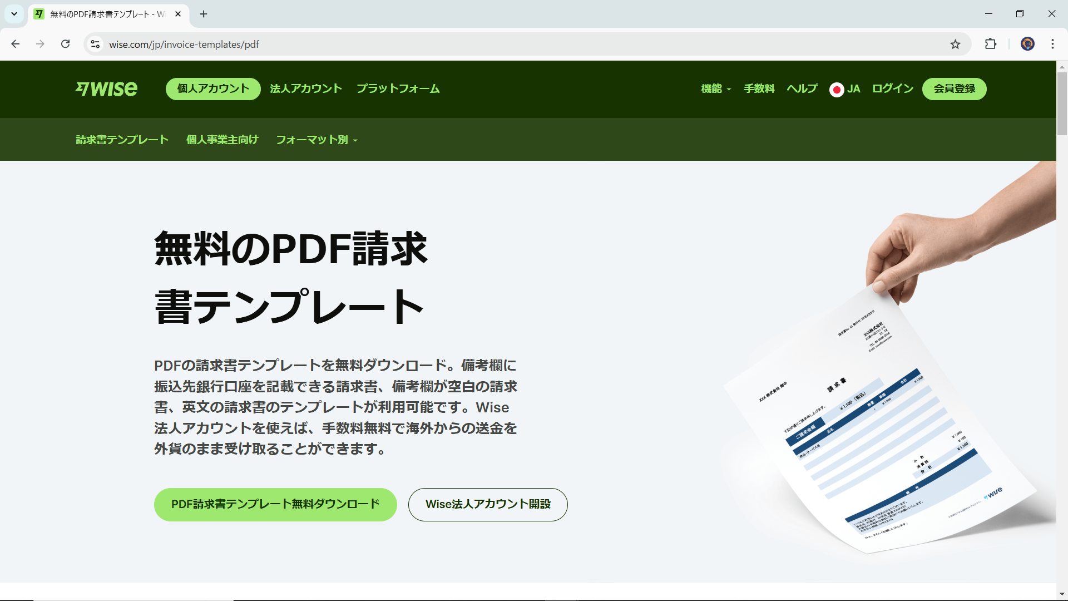1068x601 pixels.
Task: Bookmark this page with star icon
Action: tap(955, 44)
